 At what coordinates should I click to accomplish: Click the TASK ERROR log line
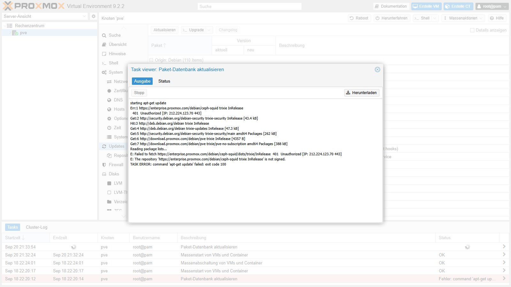178,164
